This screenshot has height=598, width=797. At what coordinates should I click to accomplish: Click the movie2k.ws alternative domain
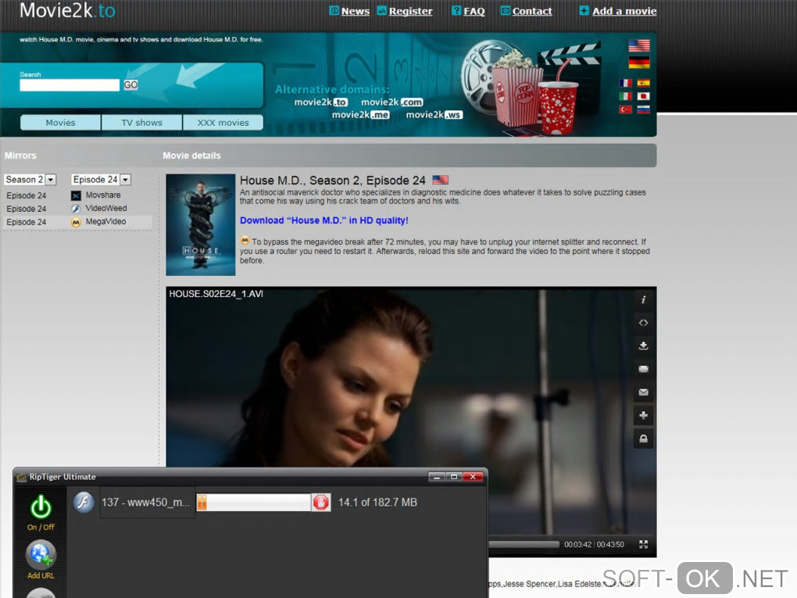point(434,115)
